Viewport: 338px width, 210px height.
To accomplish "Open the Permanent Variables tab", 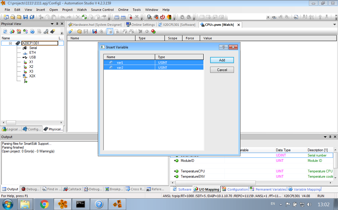I will click(x=268, y=189).
